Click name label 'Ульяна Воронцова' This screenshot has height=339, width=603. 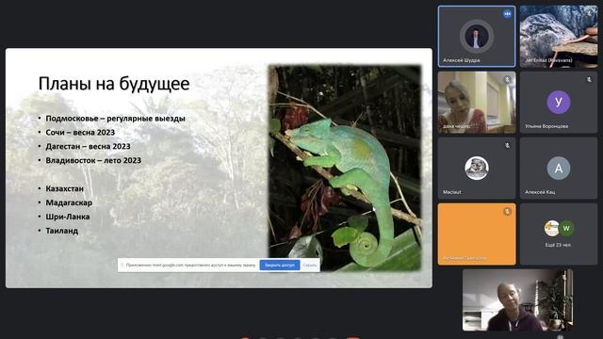tap(546, 126)
